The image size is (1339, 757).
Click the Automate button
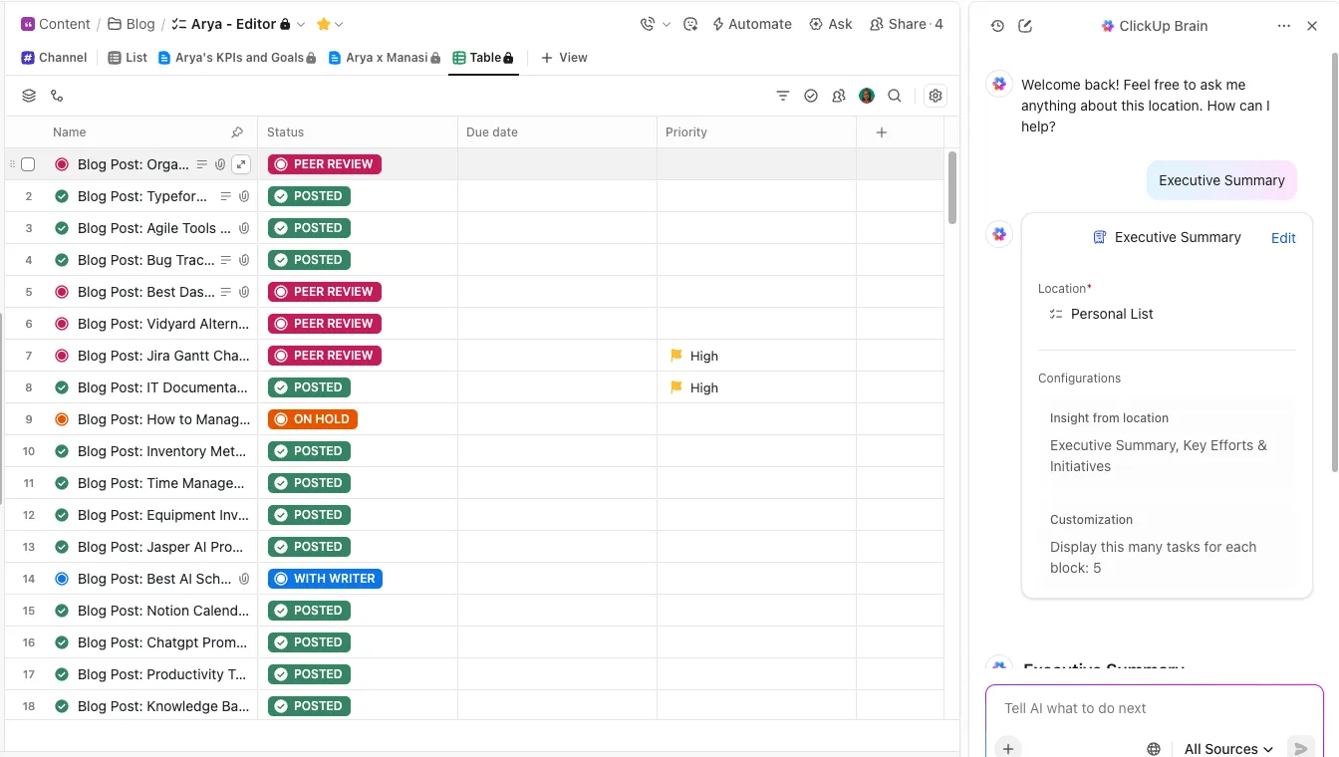(752, 24)
